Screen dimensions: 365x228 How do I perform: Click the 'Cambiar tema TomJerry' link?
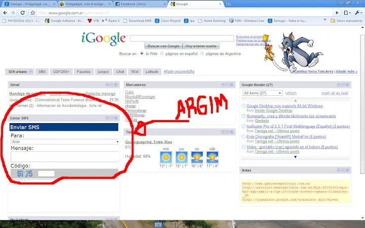(x=314, y=71)
